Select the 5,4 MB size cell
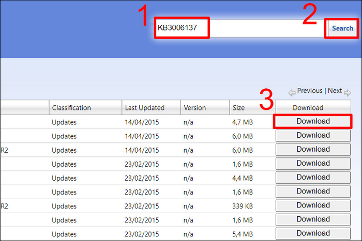The height and width of the screenshot is (241, 362). [243, 234]
